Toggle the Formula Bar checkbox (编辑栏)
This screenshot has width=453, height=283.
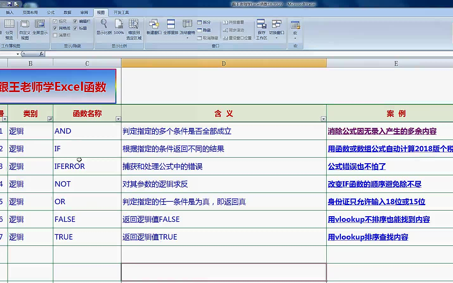click(x=75, y=21)
